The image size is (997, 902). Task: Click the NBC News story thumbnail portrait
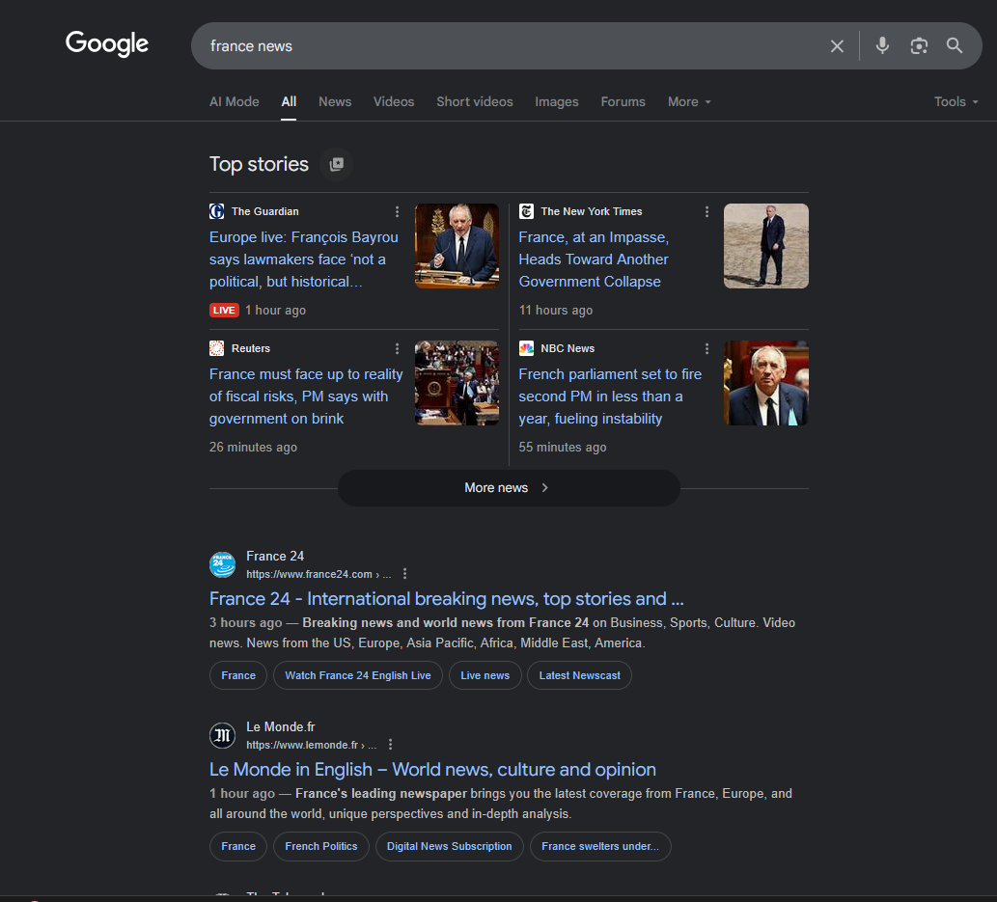pyautogui.click(x=766, y=383)
